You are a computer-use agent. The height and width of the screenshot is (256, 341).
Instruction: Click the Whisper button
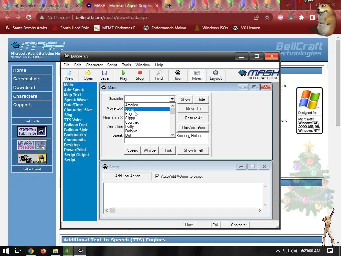tap(150, 150)
